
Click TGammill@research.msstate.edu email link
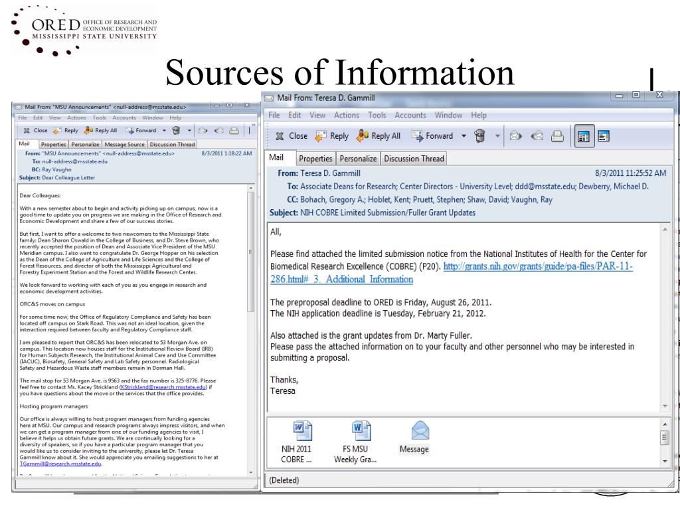[60, 464]
